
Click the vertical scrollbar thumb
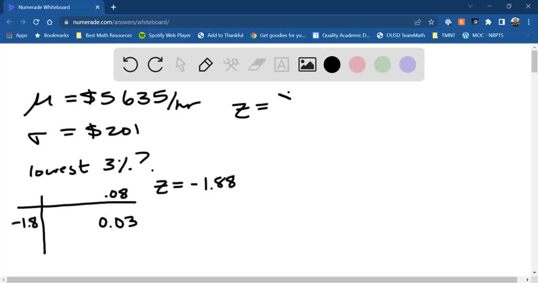[534, 62]
